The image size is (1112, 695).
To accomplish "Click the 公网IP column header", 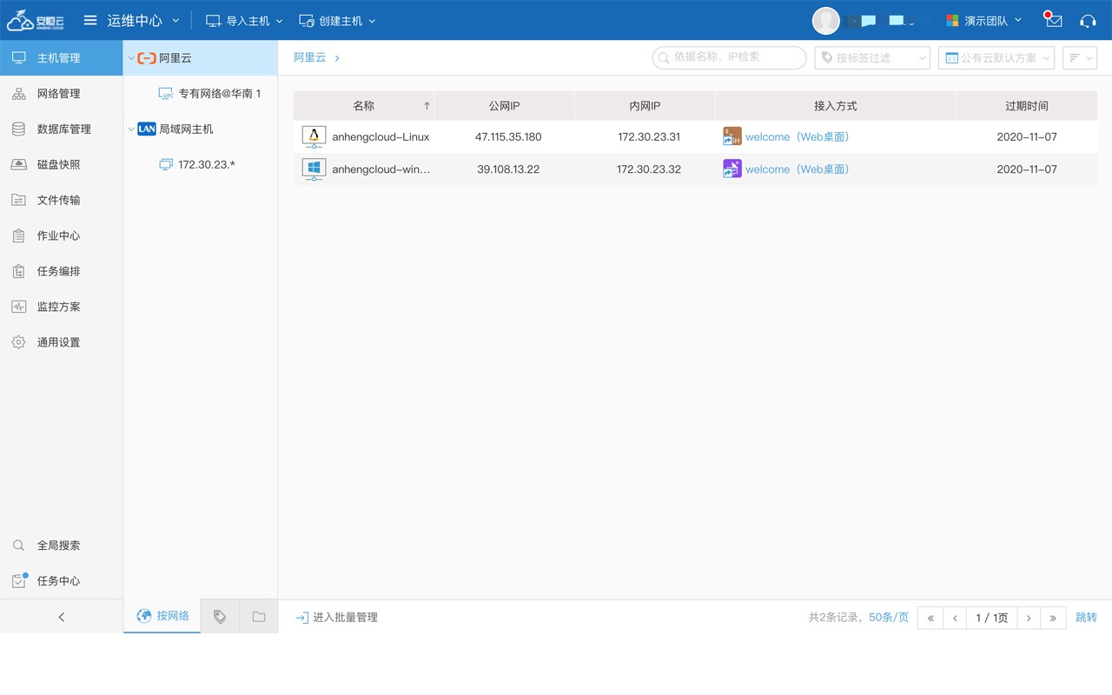I will (x=505, y=106).
